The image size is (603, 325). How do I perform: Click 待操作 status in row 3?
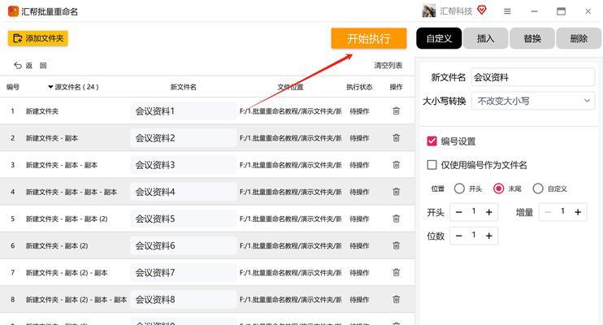click(x=359, y=165)
